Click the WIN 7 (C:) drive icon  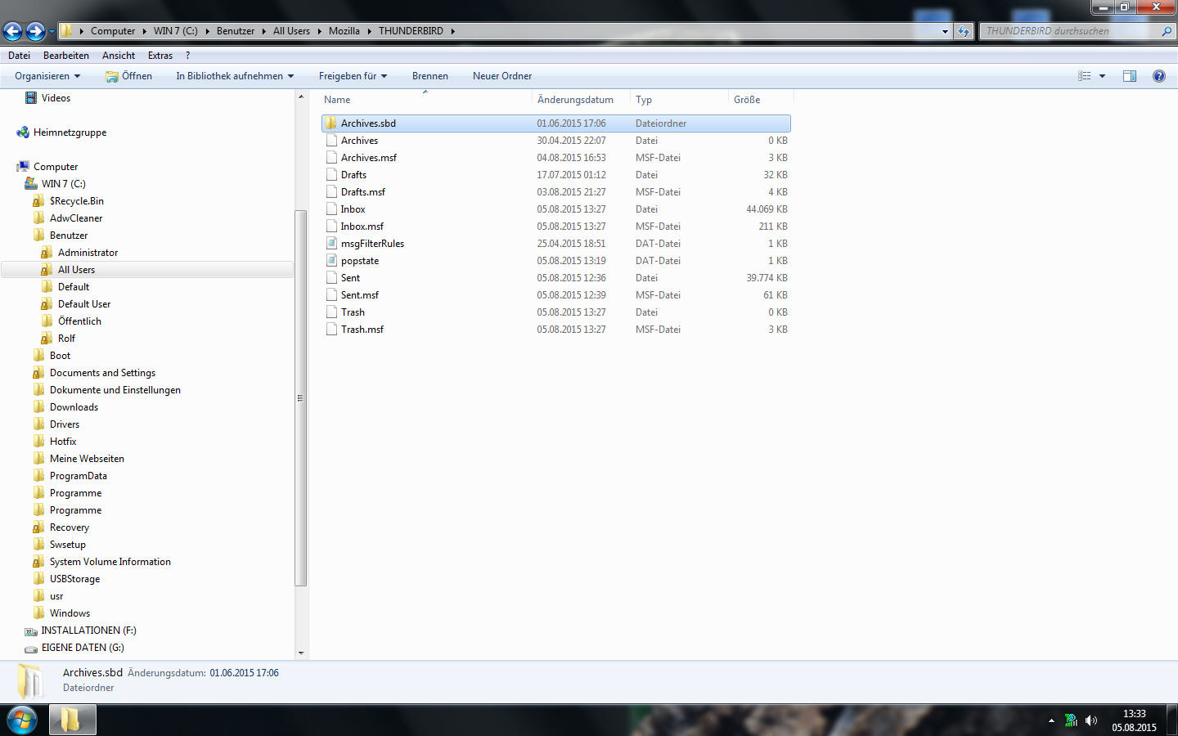click(x=31, y=184)
